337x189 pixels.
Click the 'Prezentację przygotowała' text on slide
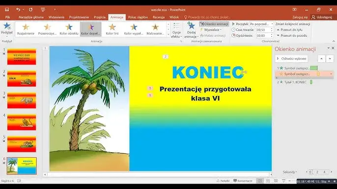point(205,89)
